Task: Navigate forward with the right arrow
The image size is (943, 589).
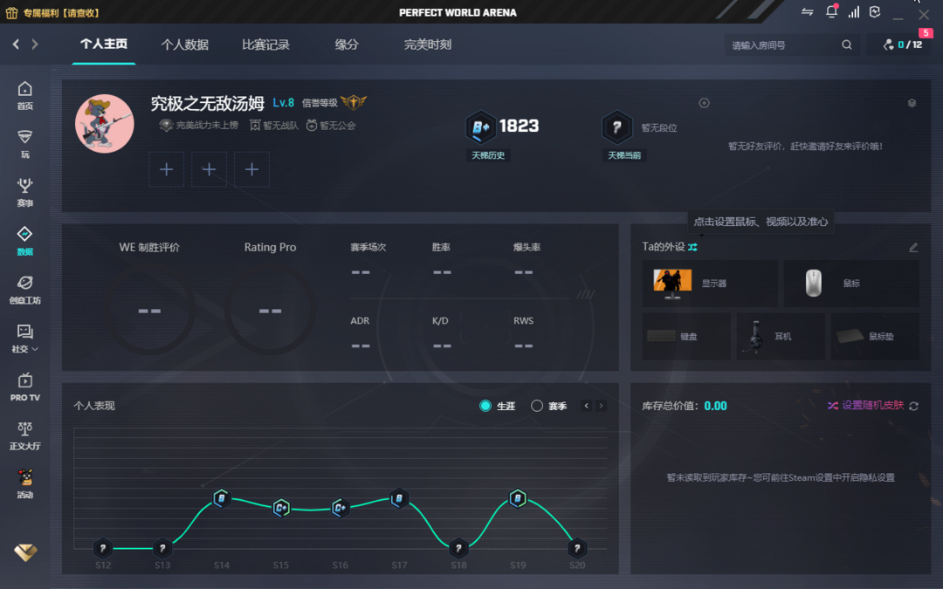Action: click(x=35, y=44)
